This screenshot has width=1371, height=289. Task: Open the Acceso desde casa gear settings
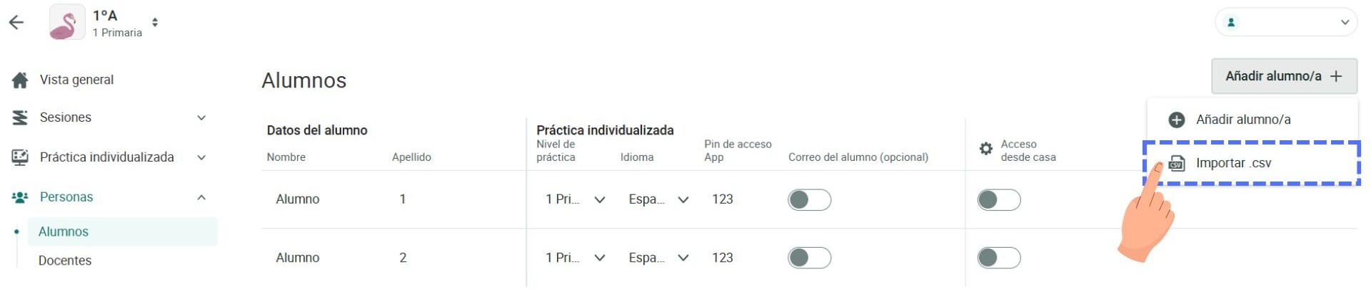(x=986, y=149)
